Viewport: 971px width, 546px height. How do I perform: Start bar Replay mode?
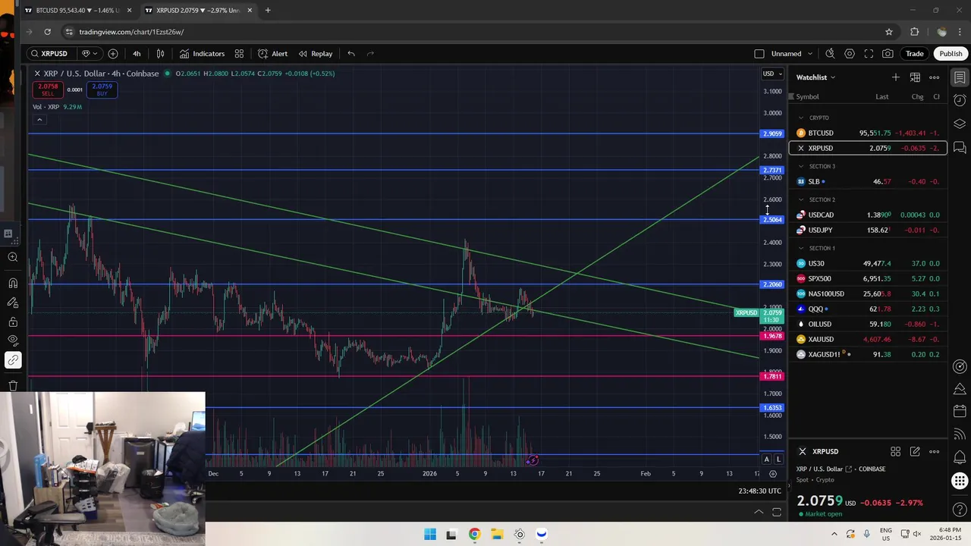click(x=316, y=54)
